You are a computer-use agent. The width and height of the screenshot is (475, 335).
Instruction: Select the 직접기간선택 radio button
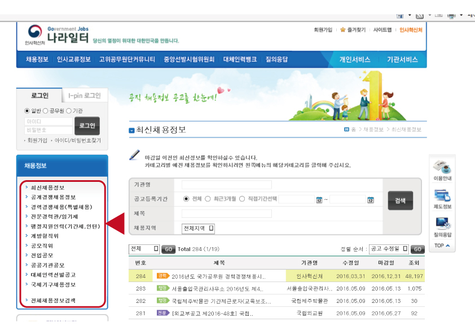click(242, 199)
